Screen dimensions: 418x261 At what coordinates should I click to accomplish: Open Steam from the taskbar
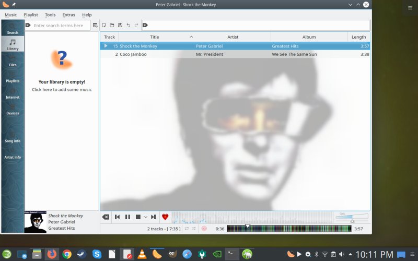pos(82,254)
